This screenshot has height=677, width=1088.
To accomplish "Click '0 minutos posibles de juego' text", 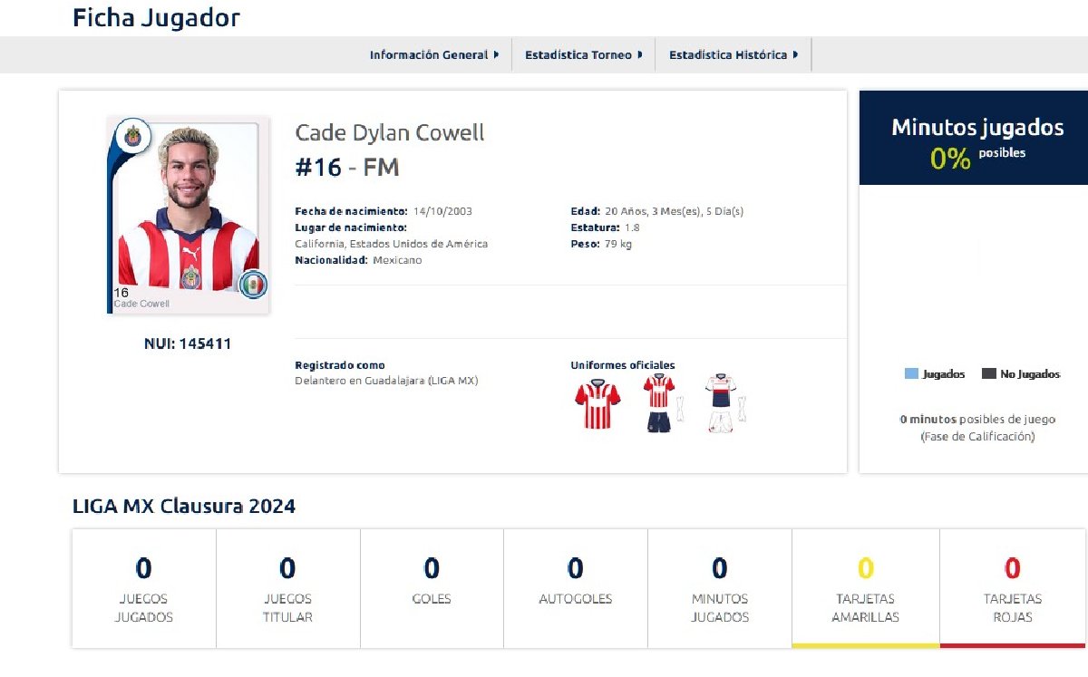I will coord(977,419).
